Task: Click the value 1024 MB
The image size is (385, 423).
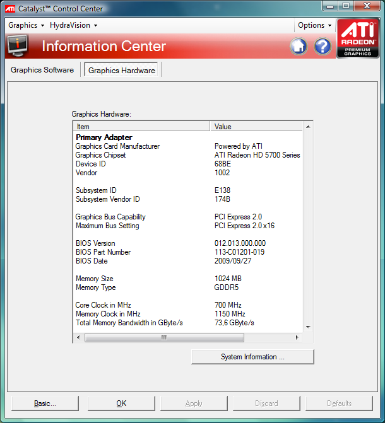Action: pos(228,279)
